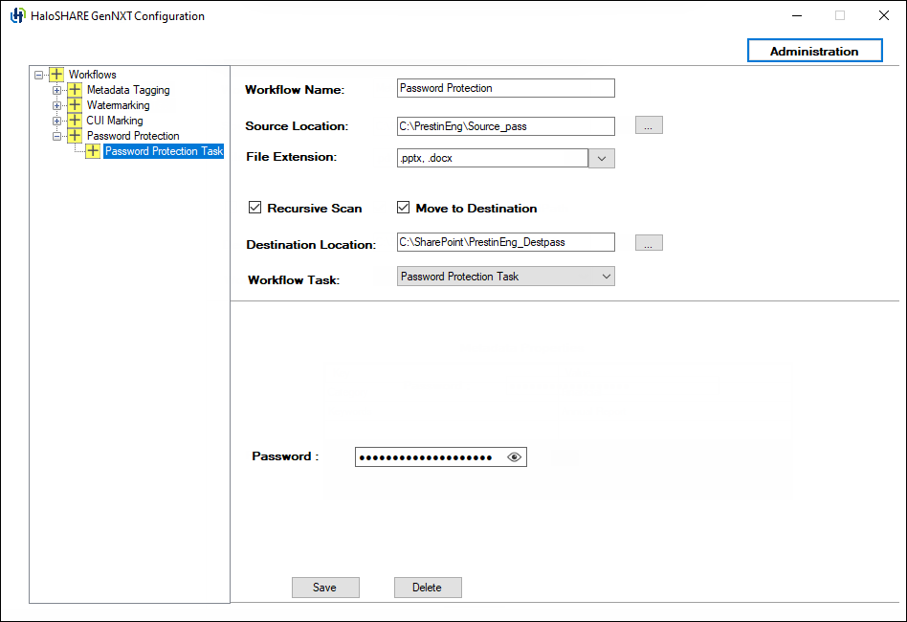The image size is (907, 622).
Task: Collapse the Workflows root node
Action: tap(38, 75)
